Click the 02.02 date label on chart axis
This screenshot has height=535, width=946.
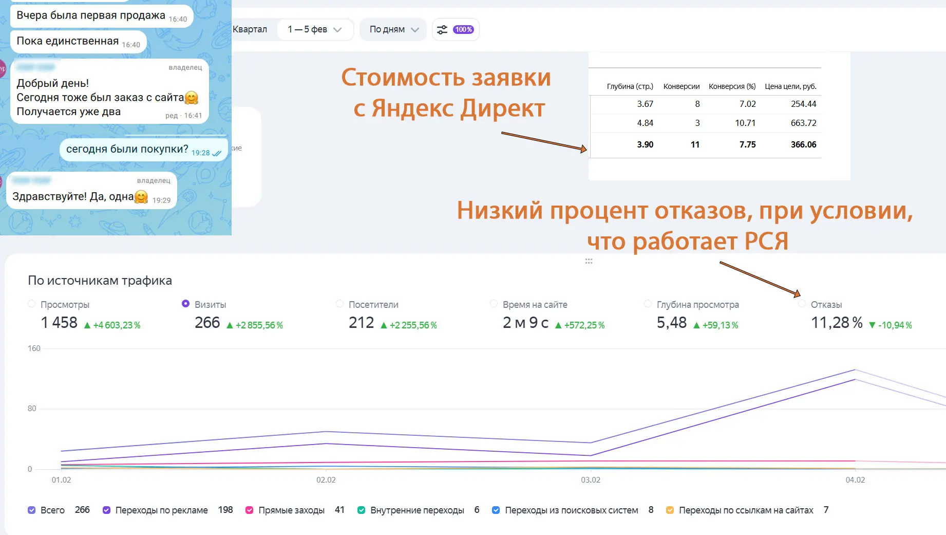pos(326,480)
